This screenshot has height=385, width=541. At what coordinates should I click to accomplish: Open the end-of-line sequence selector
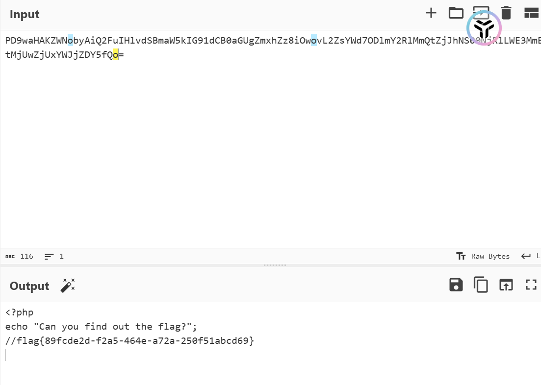point(530,256)
